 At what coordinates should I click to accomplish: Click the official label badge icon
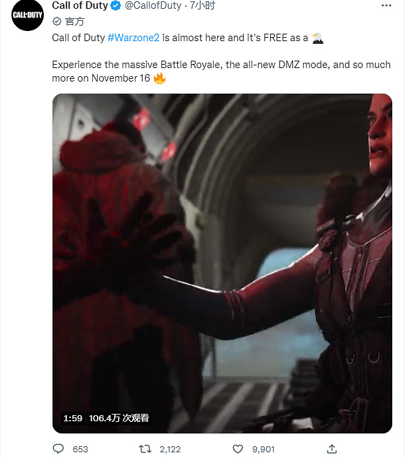[x=57, y=22]
